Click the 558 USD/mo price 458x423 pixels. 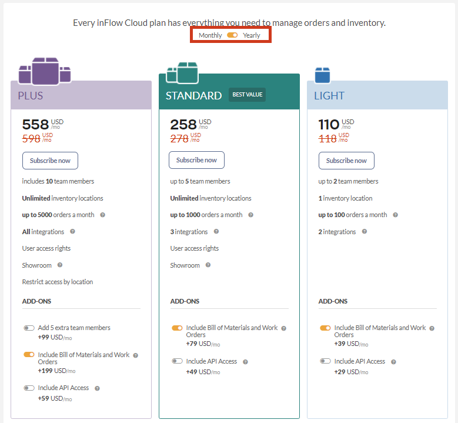click(43, 124)
